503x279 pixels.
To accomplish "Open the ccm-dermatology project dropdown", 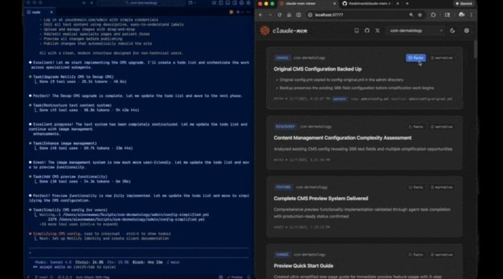I will click(416, 31).
